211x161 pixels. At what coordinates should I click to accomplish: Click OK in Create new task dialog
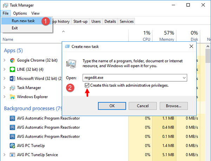click(x=112, y=106)
